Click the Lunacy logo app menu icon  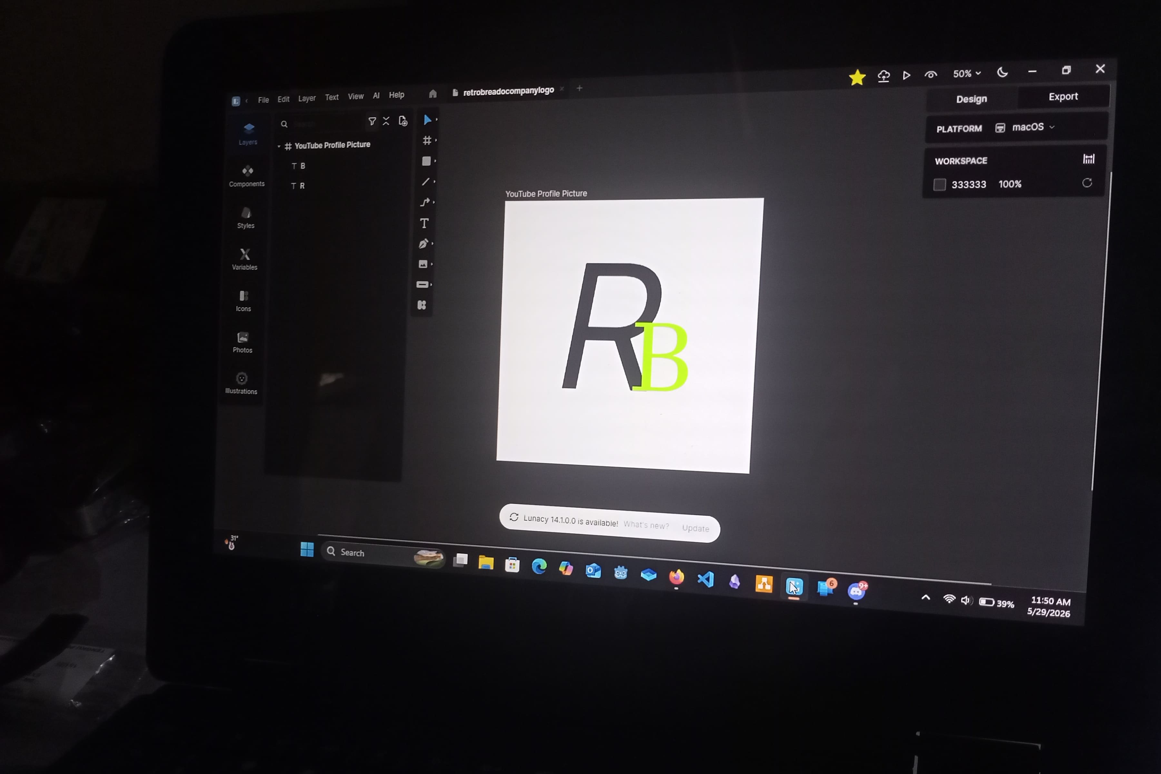click(x=236, y=101)
